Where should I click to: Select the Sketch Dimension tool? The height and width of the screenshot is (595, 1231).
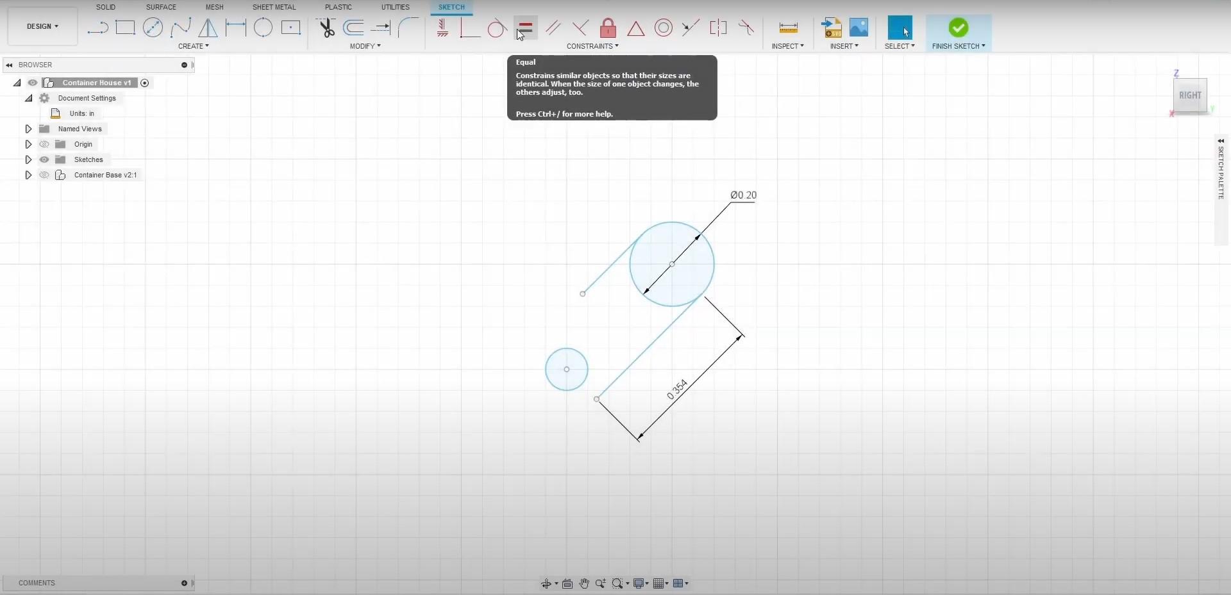235,28
